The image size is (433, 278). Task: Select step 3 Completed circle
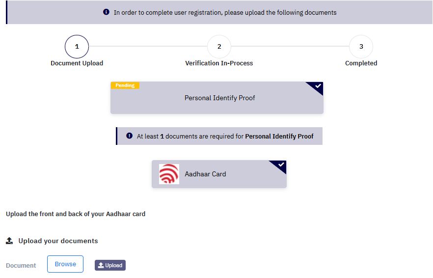(361, 47)
